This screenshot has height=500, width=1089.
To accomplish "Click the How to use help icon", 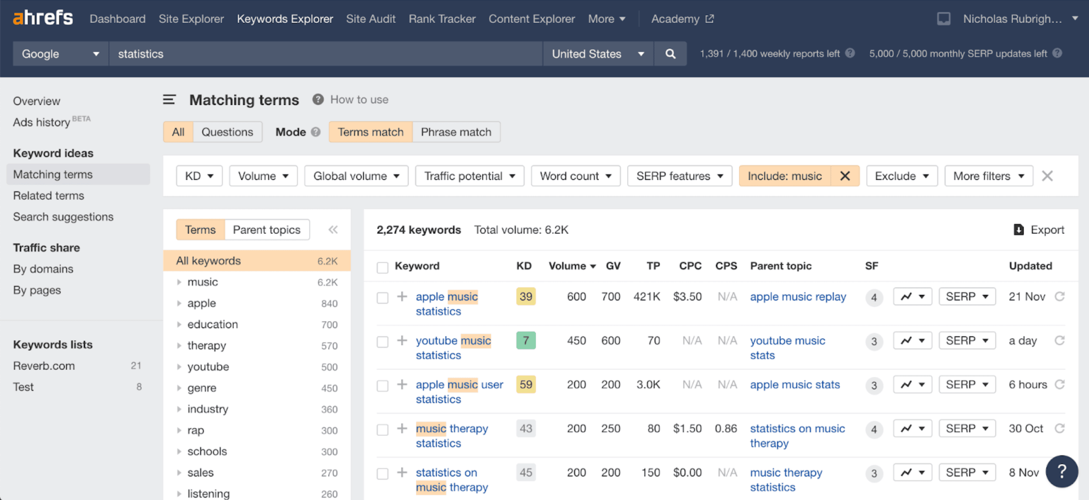I will 318,99.
